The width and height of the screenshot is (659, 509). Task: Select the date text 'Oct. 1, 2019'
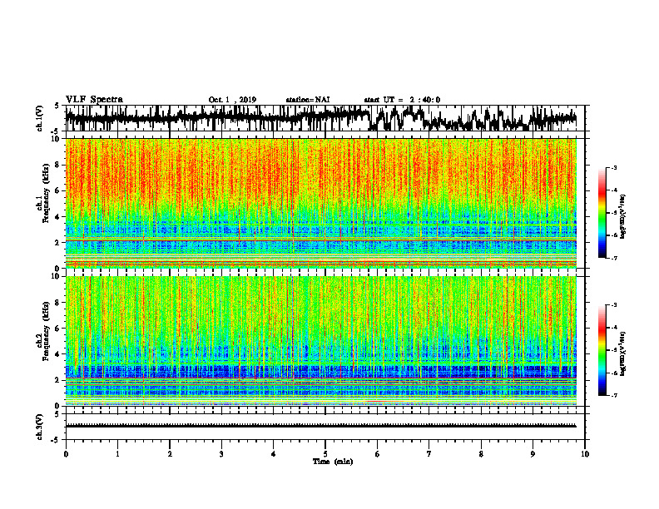pyautogui.click(x=232, y=100)
